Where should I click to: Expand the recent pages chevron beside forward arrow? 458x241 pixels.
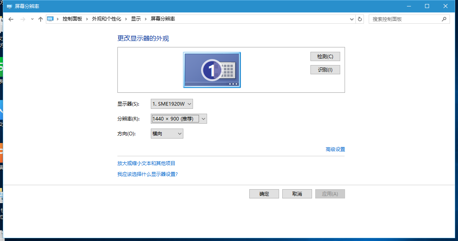point(32,19)
